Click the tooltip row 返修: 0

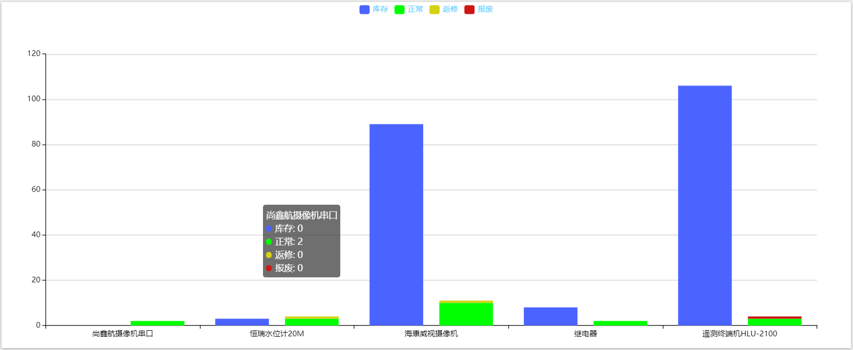(284, 255)
